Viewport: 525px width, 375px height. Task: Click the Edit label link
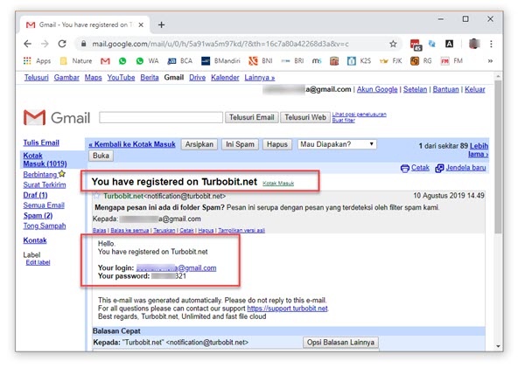click(x=38, y=262)
